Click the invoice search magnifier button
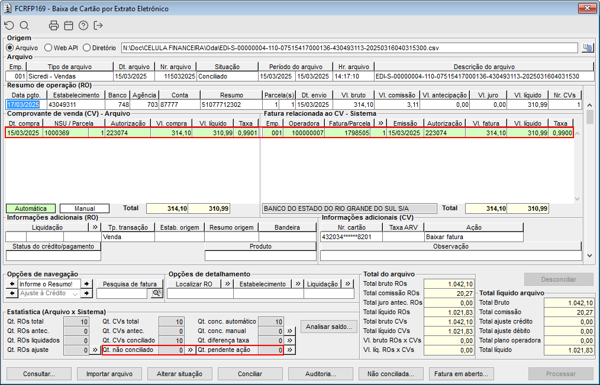 (x=156, y=293)
